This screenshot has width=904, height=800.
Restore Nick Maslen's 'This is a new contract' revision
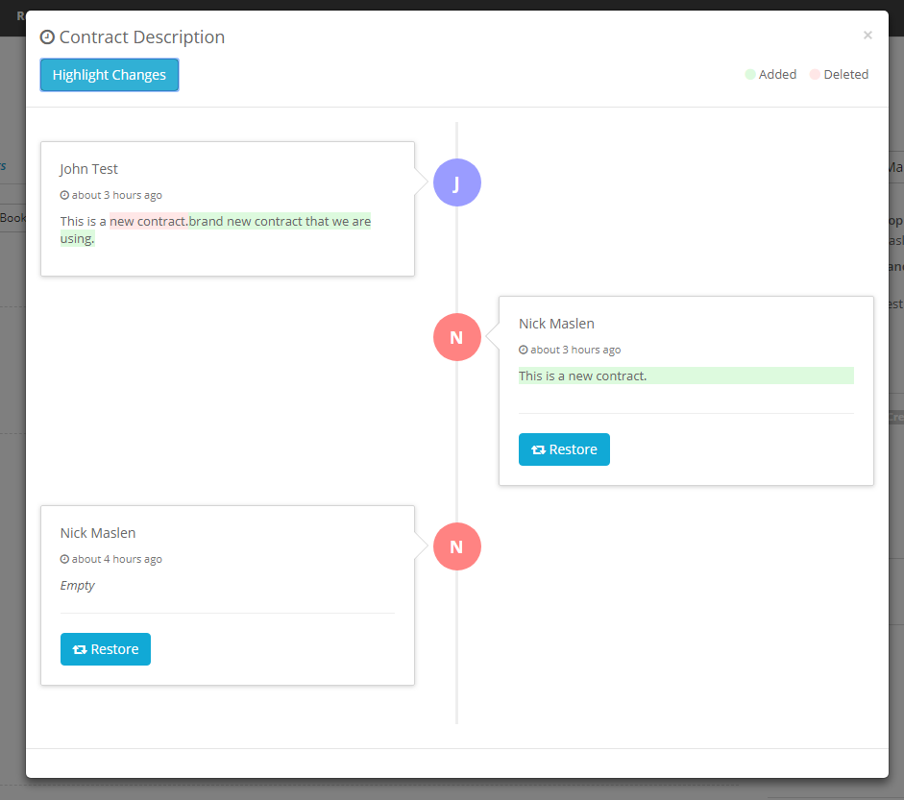(564, 449)
